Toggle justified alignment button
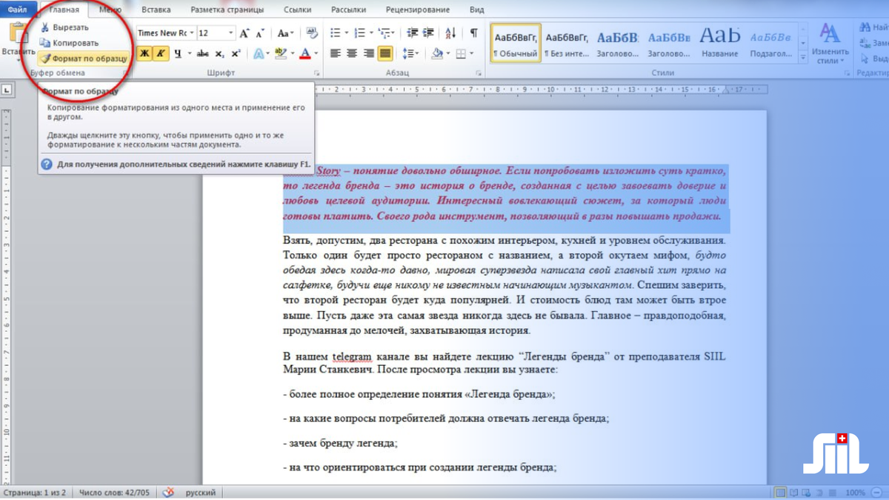 [x=385, y=53]
